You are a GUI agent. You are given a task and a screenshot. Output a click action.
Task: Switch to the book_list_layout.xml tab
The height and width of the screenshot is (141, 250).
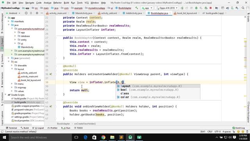[x=187, y=13]
